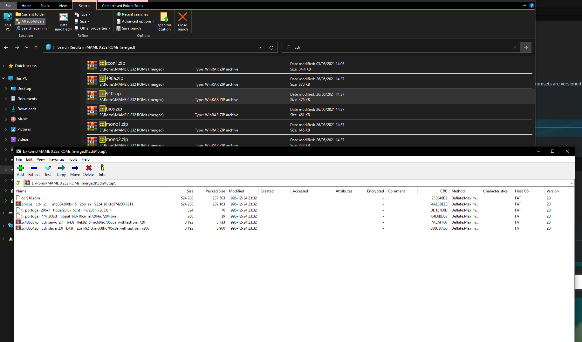Click Close search in Explorer ribbon
Image resolution: width=582 pixels, height=342 pixels.
[182, 22]
